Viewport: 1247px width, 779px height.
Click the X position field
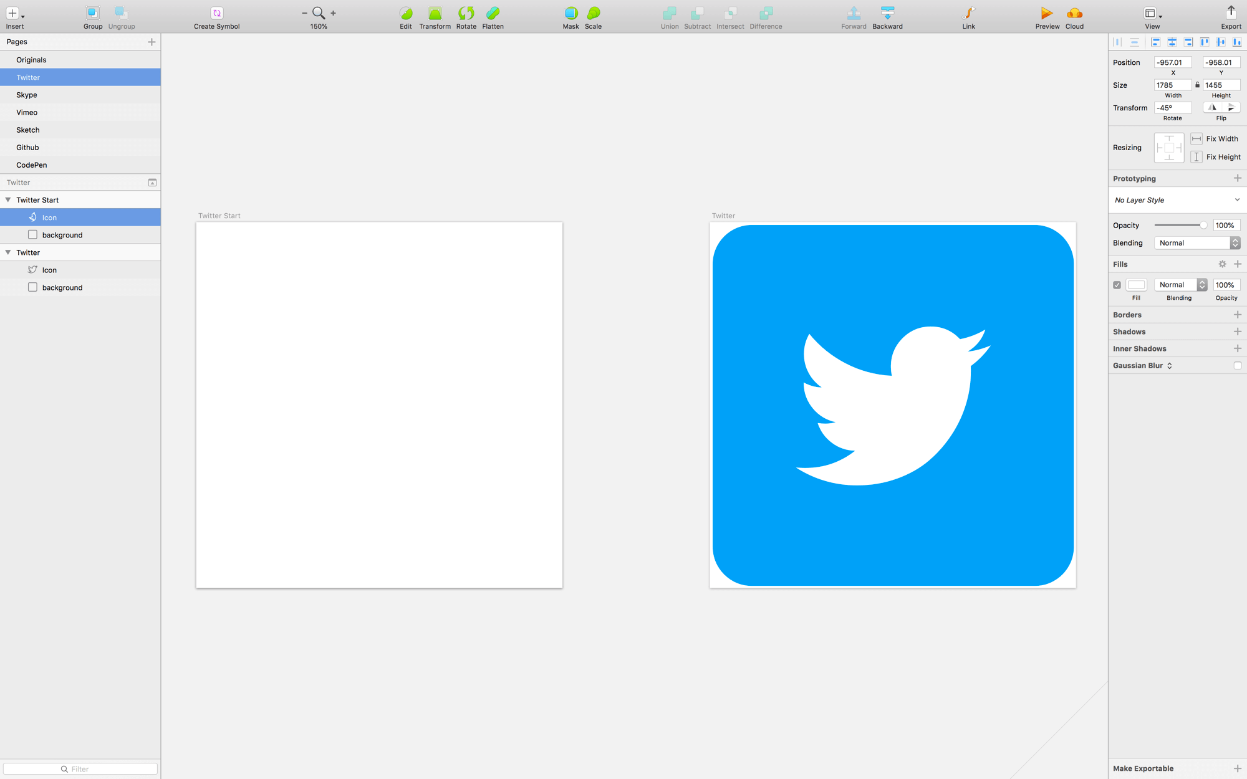point(1173,62)
